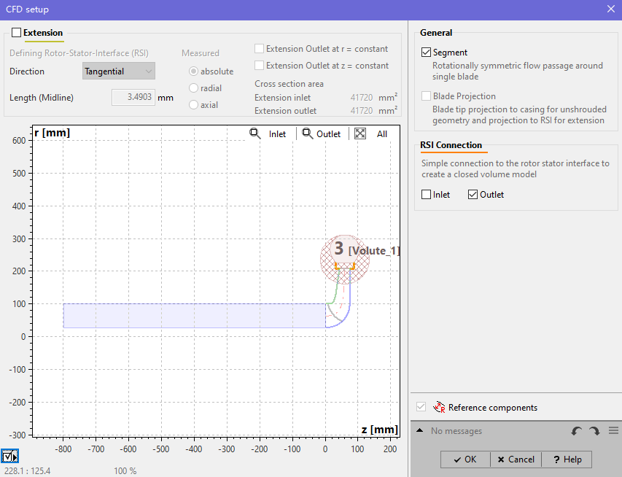Viewport: 622px width, 477px height.
Task: Click the Extension inlet area value 41720
Action: point(362,98)
